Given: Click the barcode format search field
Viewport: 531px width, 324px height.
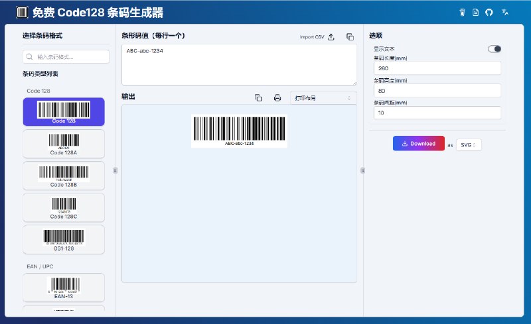Looking at the screenshot, I should 66,57.
